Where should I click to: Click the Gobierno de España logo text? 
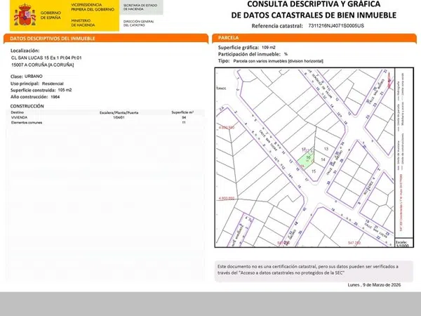(x=52, y=15)
